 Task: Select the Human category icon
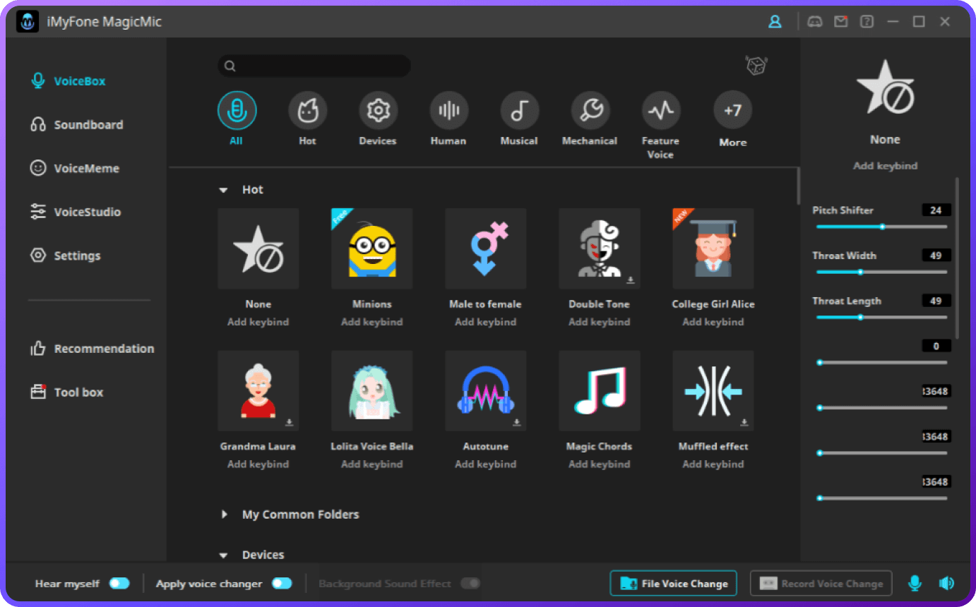[x=448, y=110]
